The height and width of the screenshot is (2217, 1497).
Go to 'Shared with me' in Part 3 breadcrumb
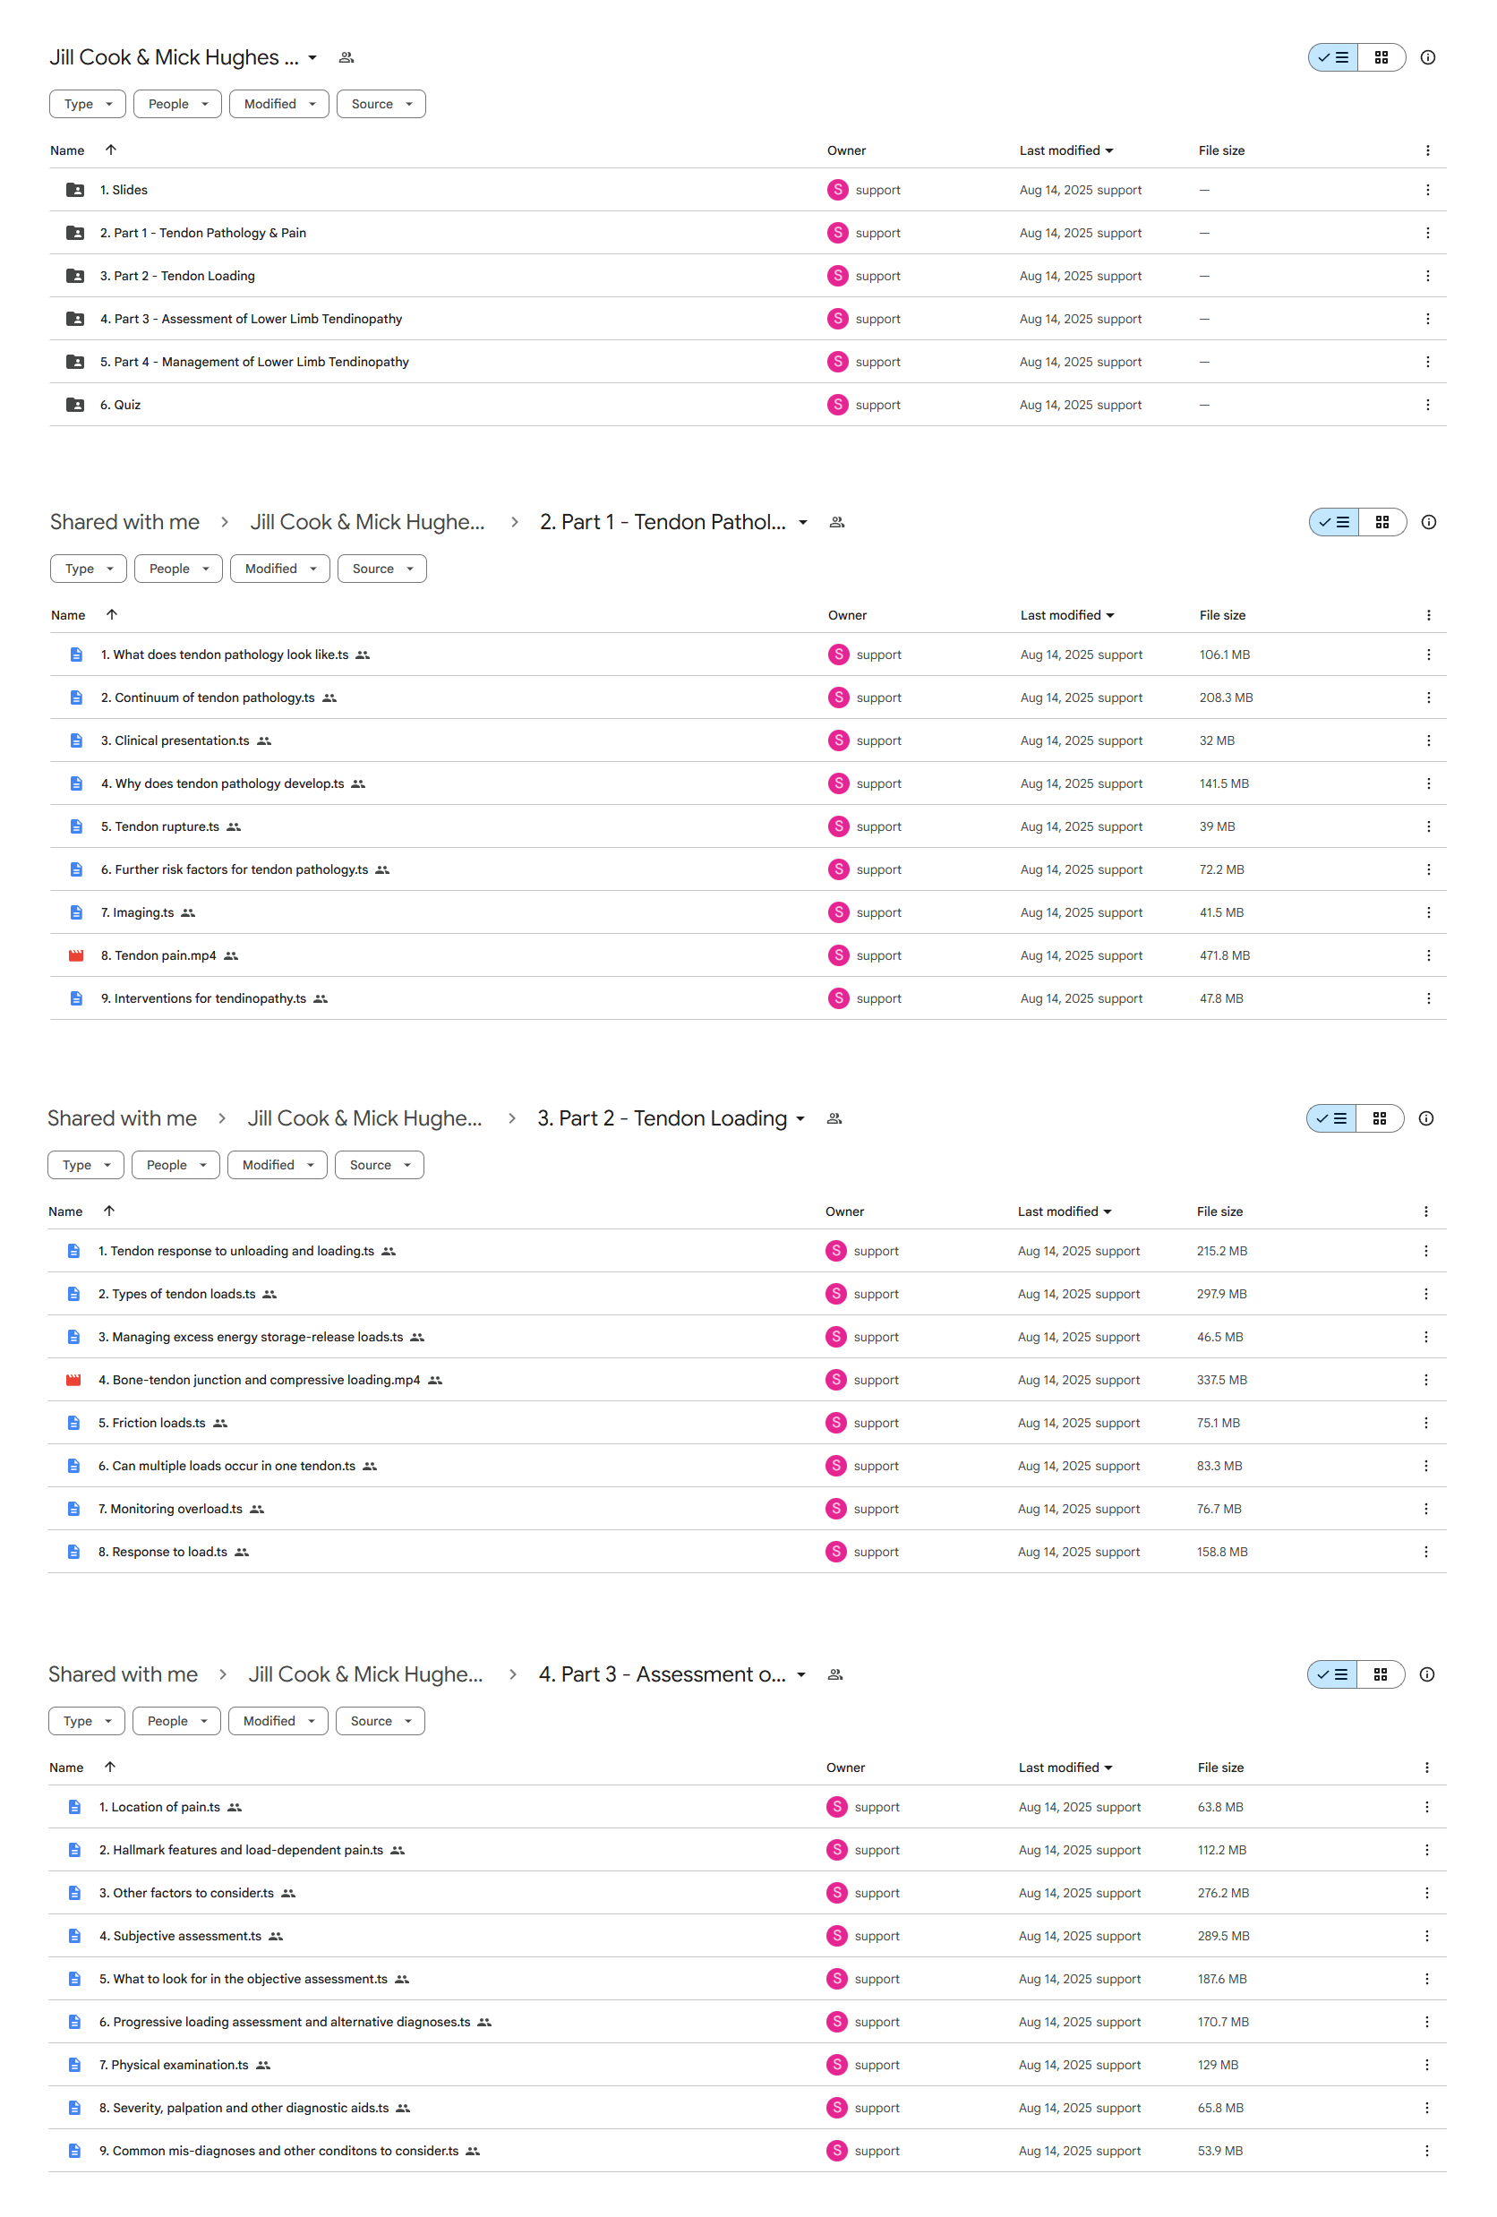click(123, 1674)
